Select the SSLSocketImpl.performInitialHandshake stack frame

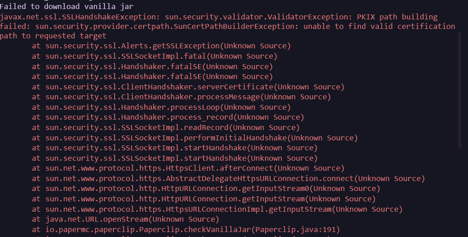(x=195, y=138)
